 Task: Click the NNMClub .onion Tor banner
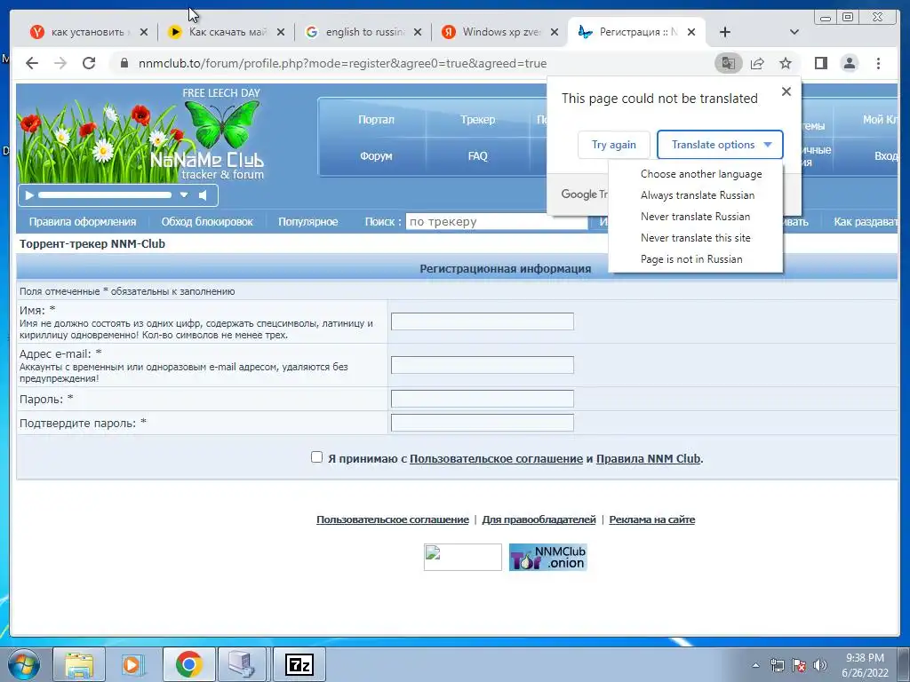(547, 558)
